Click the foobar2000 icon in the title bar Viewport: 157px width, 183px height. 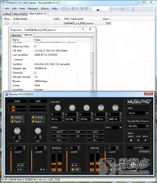click(x=3, y=3)
